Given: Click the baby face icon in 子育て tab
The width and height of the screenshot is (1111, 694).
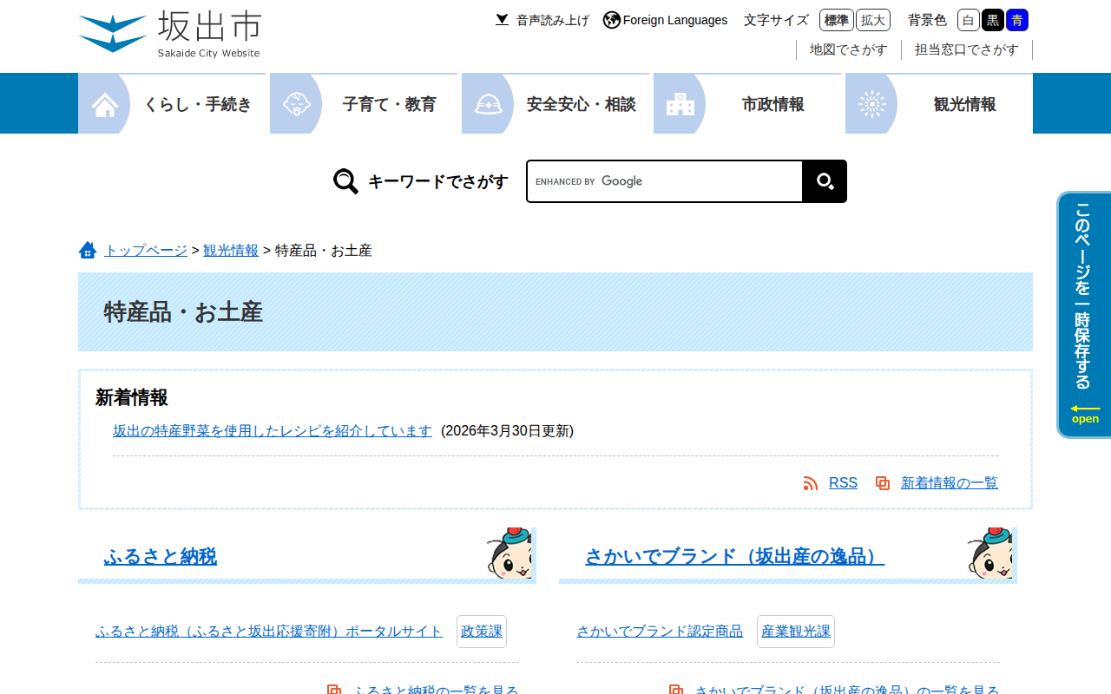Looking at the screenshot, I should pyautogui.click(x=297, y=105).
